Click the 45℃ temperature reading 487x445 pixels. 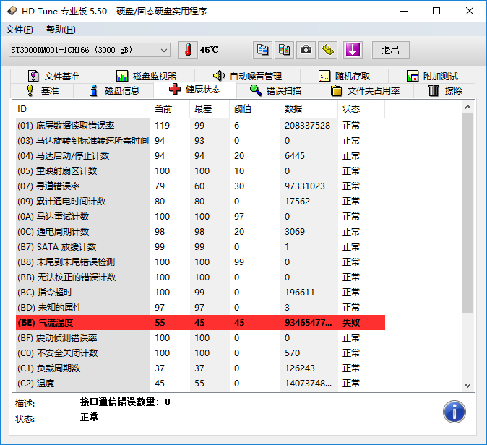pos(210,50)
